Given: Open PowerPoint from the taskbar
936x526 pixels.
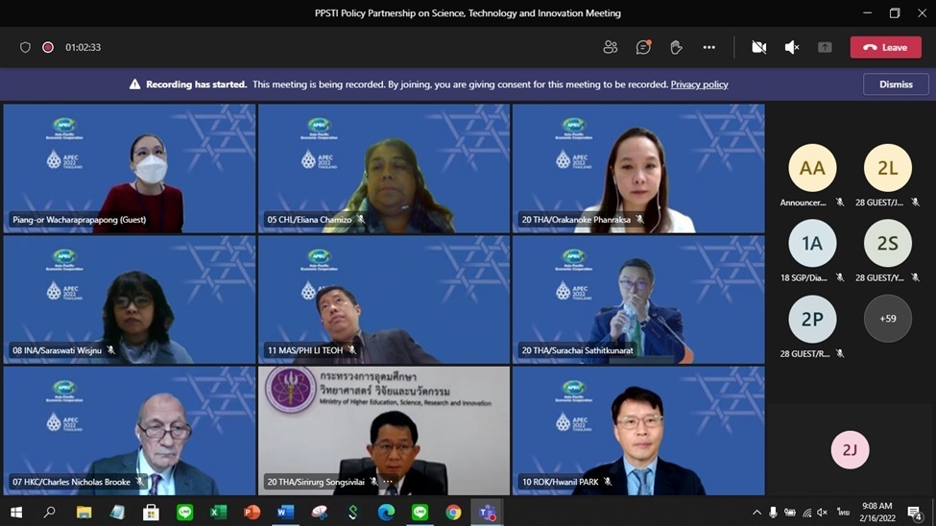Looking at the screenshot, I should click(252, 513).
